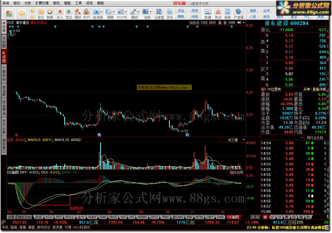Open the 分析 menu
The image size is (332, 233).
28,3
